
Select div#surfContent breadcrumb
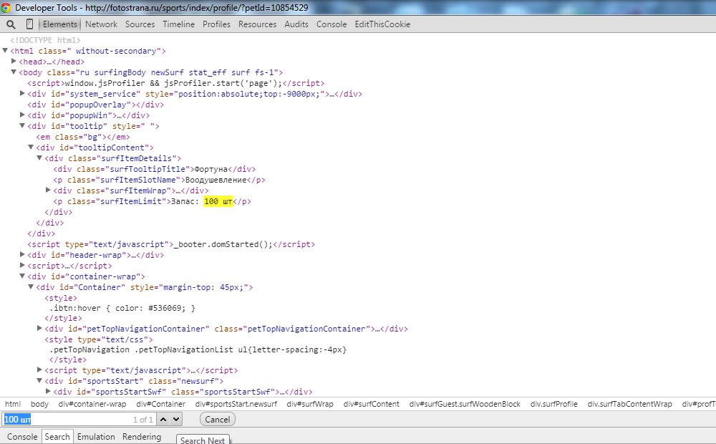pyautogui.click(x=371, y=404)
